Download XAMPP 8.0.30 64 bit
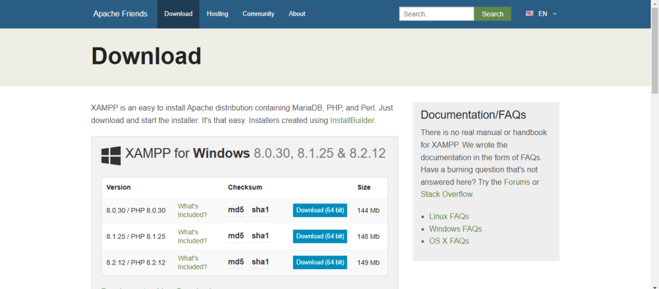 pos(320,210)
